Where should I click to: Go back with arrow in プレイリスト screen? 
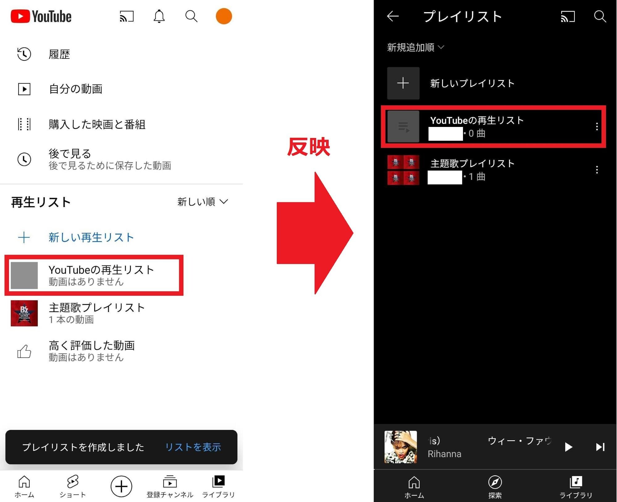click(393, 16)
